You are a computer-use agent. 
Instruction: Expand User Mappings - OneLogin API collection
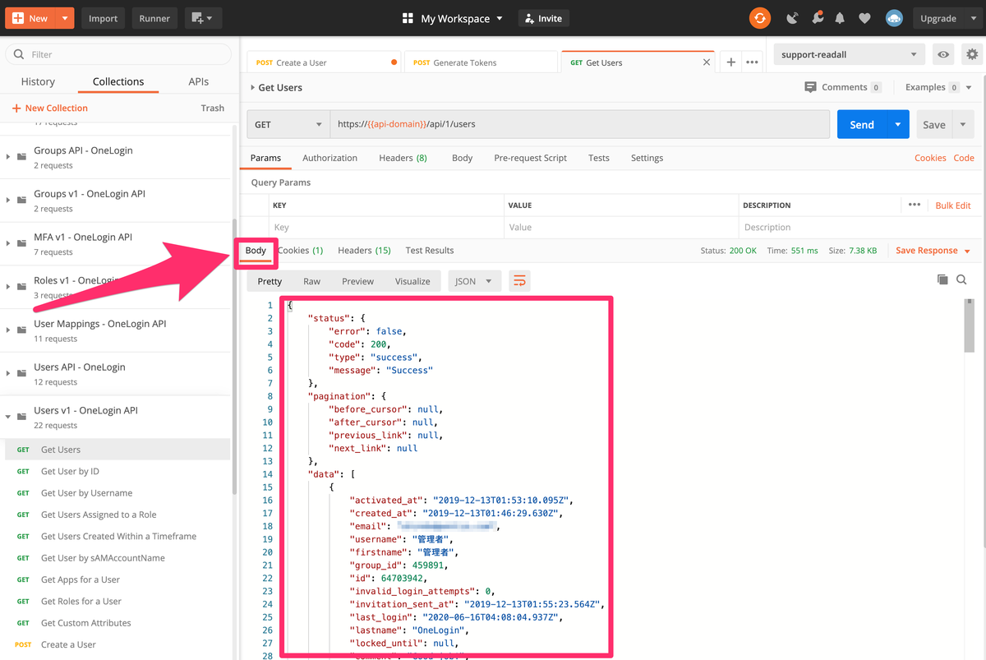(8, 330)
